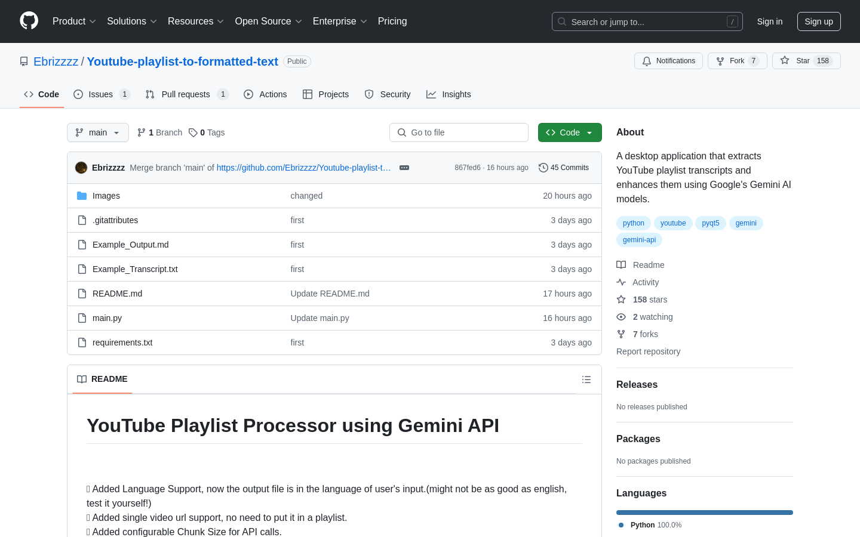Click the Sign up button
860x537 pixels.
pos(819,21)
